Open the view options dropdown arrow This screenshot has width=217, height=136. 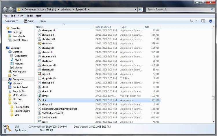[x=196, y=21]
